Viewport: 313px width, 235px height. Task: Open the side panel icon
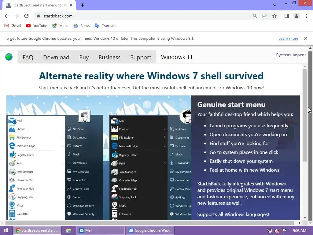(287, 16)
